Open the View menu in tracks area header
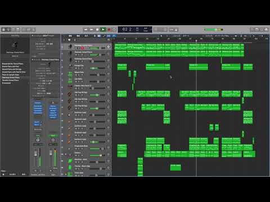Viewport: 270px width, 202px height. pyautogui.click(x=87, y=35)
